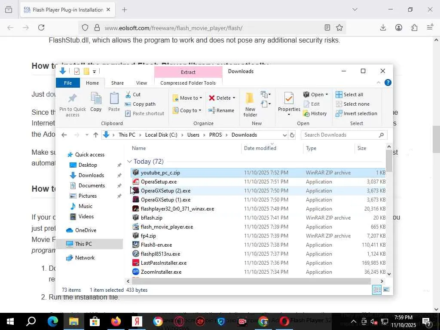Click PROS in the address path
This screenshot has height=330, width=440.
(215, 135)
